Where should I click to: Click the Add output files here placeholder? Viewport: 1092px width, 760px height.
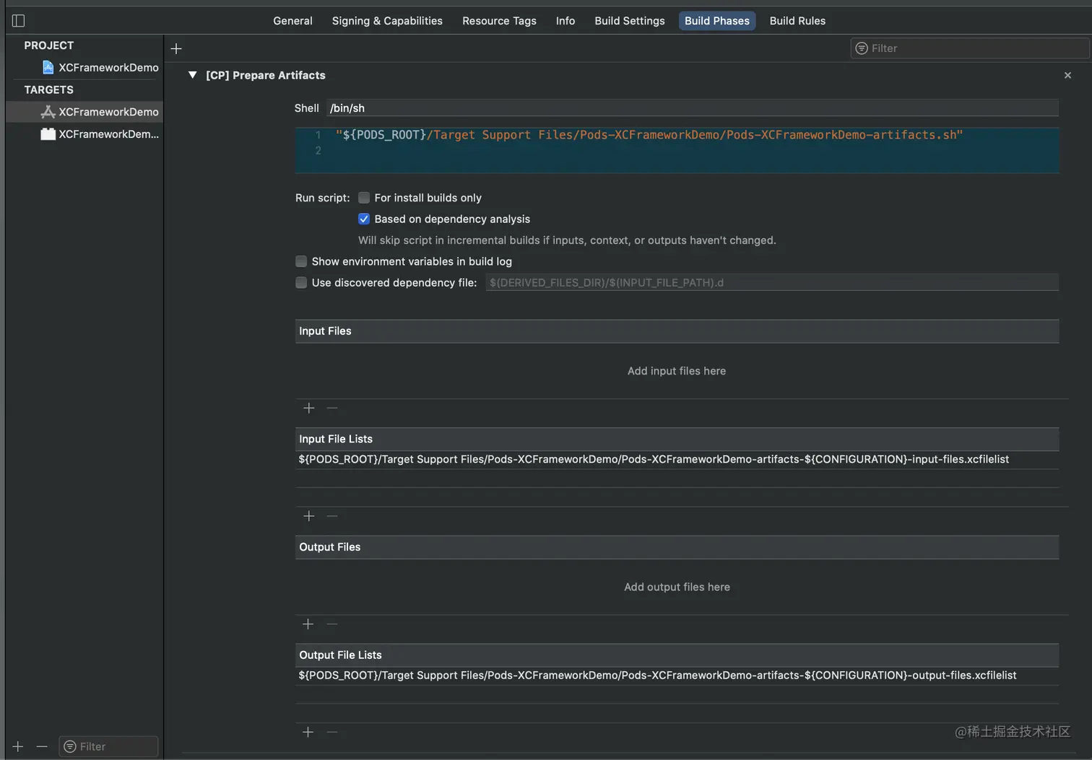677,587
